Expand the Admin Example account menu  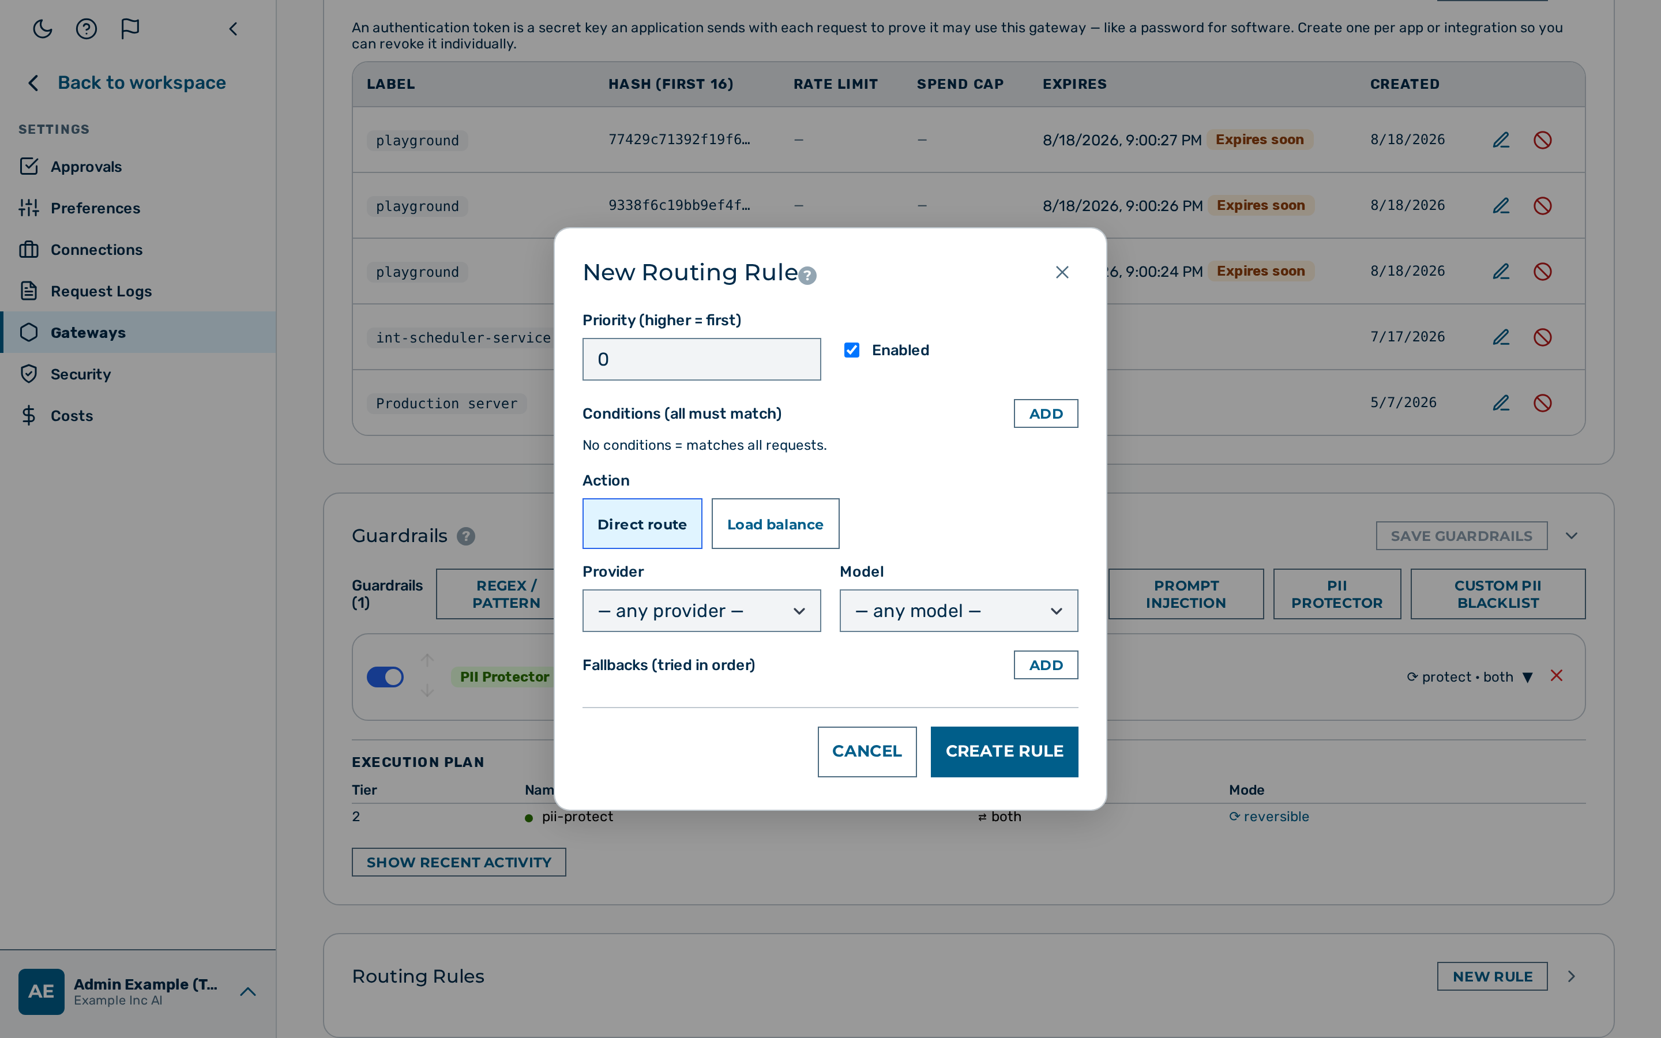click(x=248, y=992)
